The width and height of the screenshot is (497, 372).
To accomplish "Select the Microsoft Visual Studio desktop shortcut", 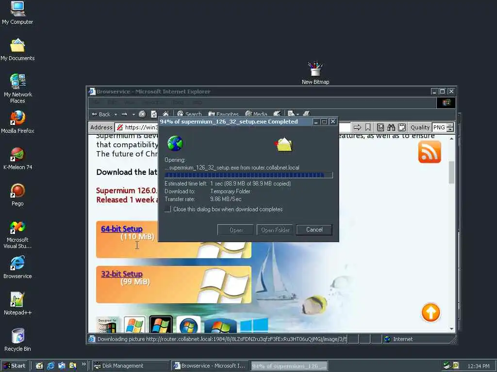I will pyautogui.click(x=17, y=234).
